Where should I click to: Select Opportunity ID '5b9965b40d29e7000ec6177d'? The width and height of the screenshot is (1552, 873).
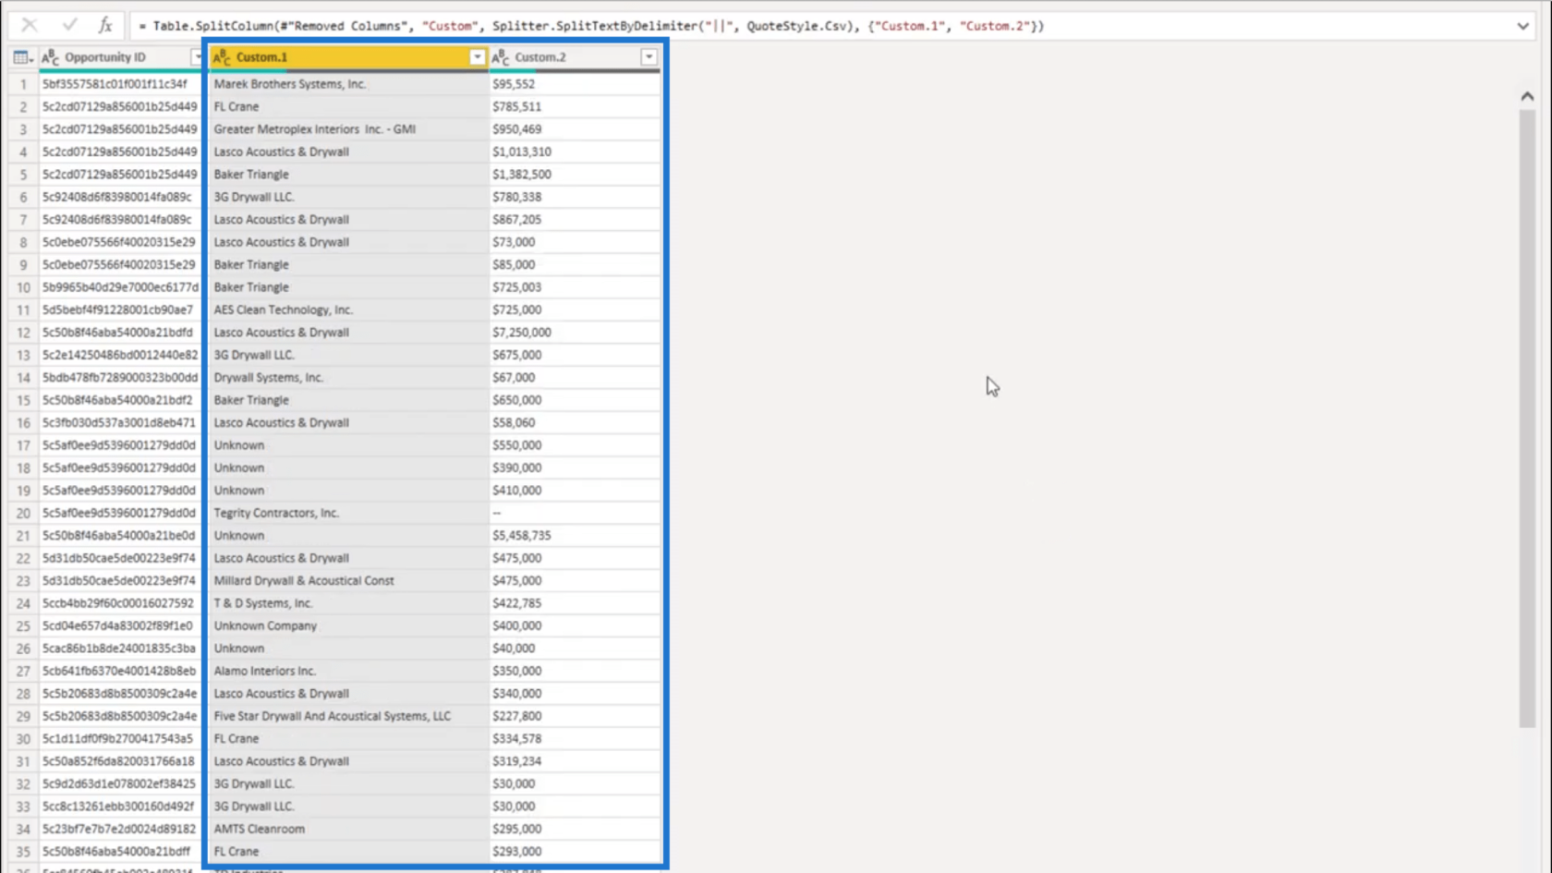(119, 287)
